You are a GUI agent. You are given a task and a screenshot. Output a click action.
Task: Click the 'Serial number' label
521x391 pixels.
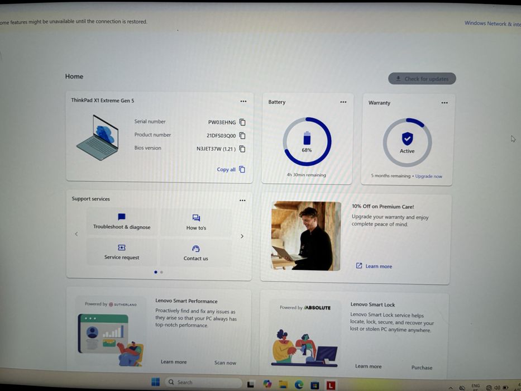point(150,121)
